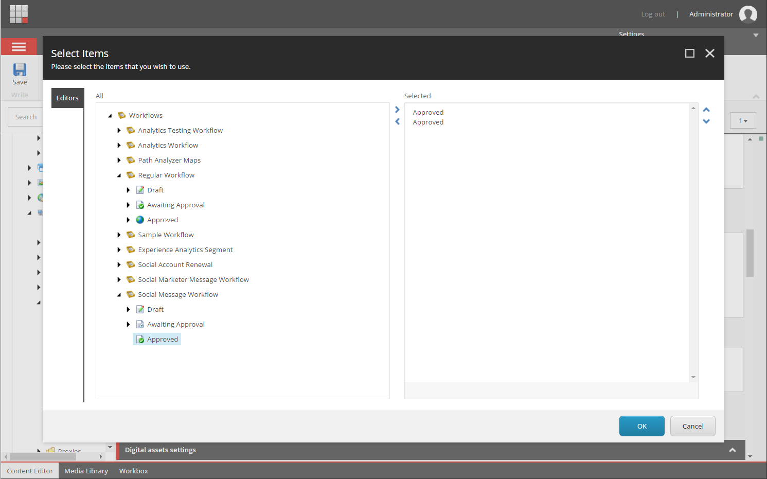
Task: Maximize the Select Items dialog
Action: click(690, 53)
